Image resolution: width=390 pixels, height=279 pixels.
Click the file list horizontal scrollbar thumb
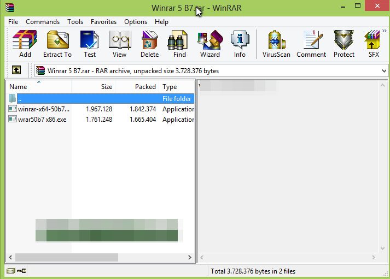pos(67,257)
